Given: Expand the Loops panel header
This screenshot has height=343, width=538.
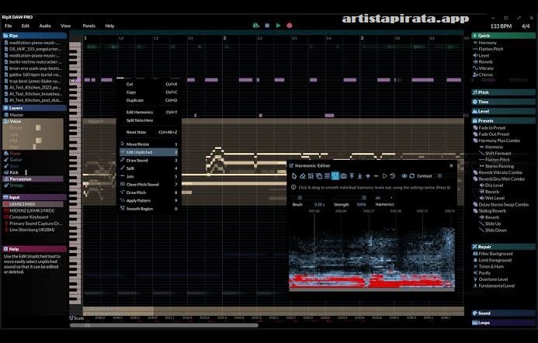Looking at the screenshot, I should [503, 323].
